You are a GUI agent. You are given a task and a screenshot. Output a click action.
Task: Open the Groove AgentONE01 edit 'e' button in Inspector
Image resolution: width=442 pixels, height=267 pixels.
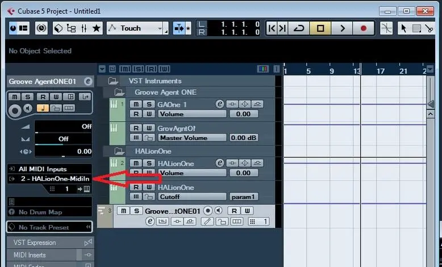pyautogui.click(x=88, y=81)
